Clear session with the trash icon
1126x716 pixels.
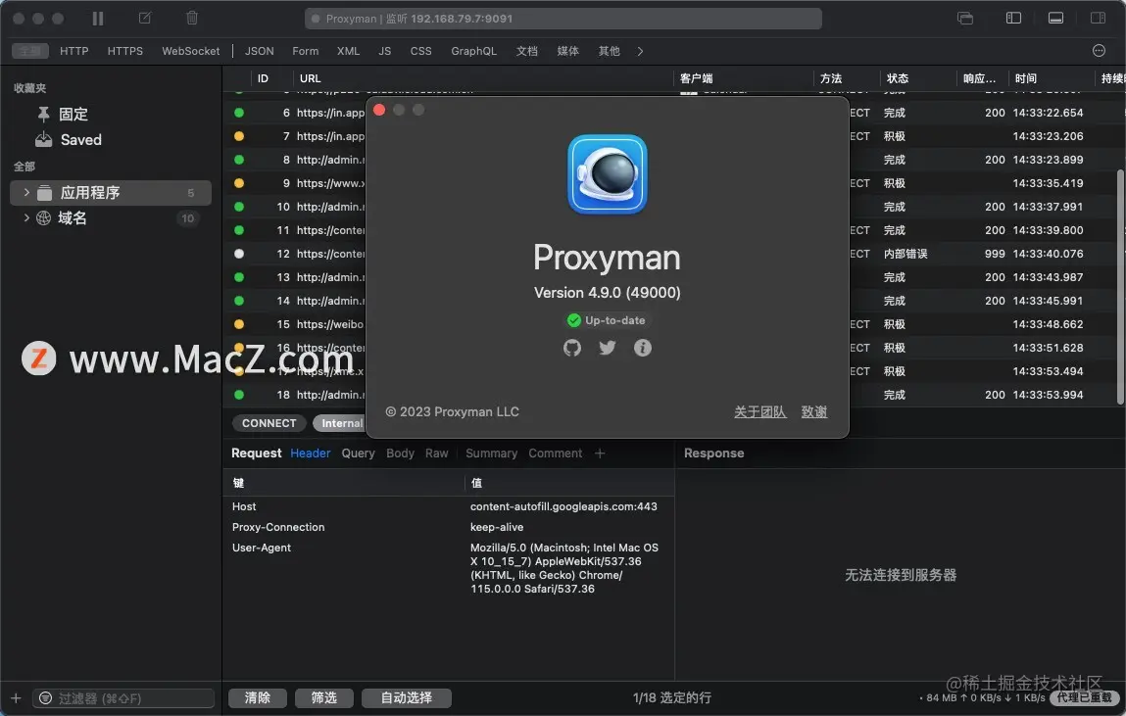[192, 18]
